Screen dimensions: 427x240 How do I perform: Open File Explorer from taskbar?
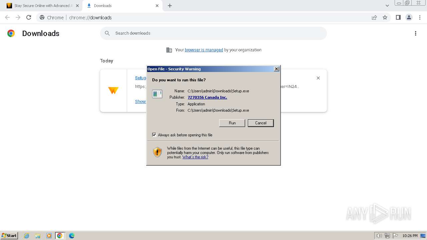tap(38, 236)
